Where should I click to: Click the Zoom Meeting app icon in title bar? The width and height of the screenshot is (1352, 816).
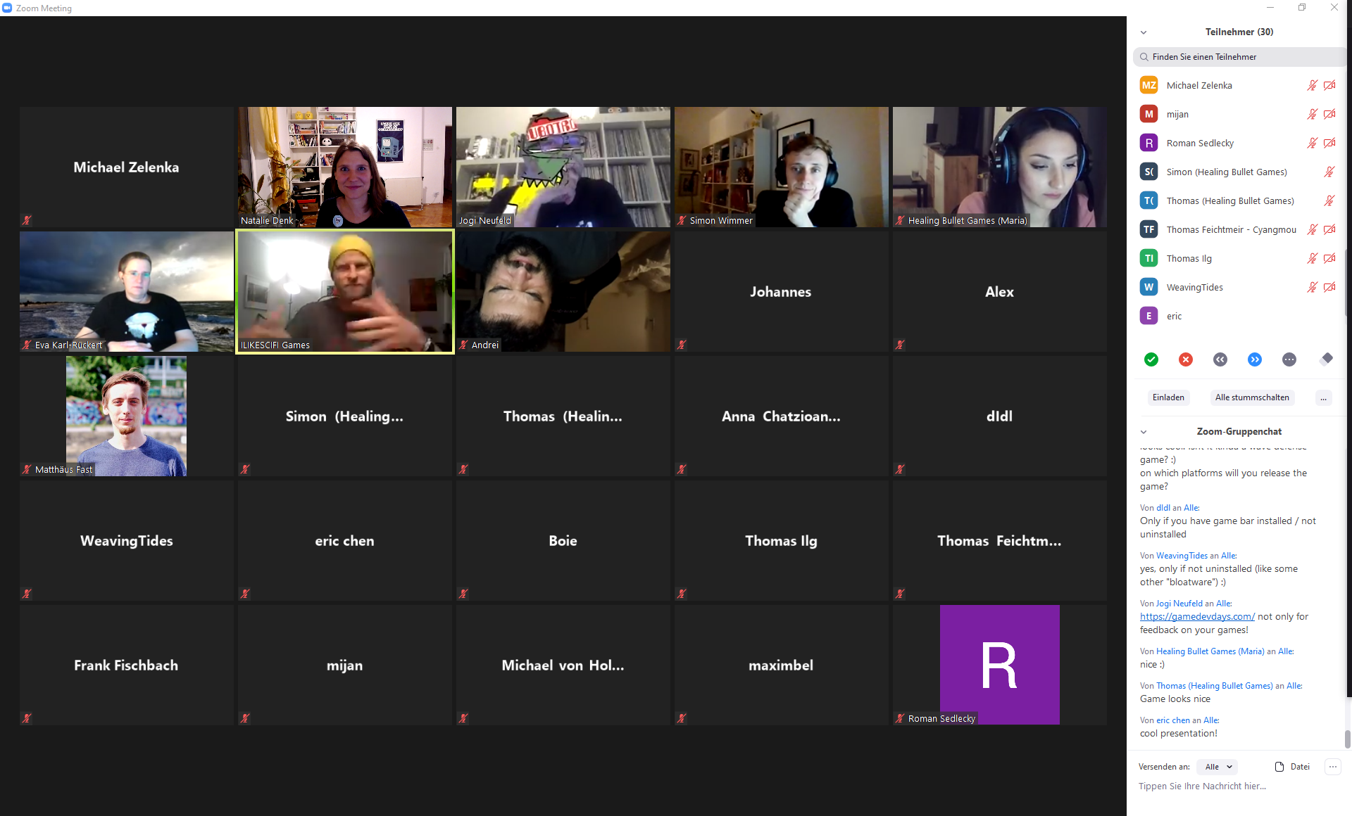coord(7,8)
